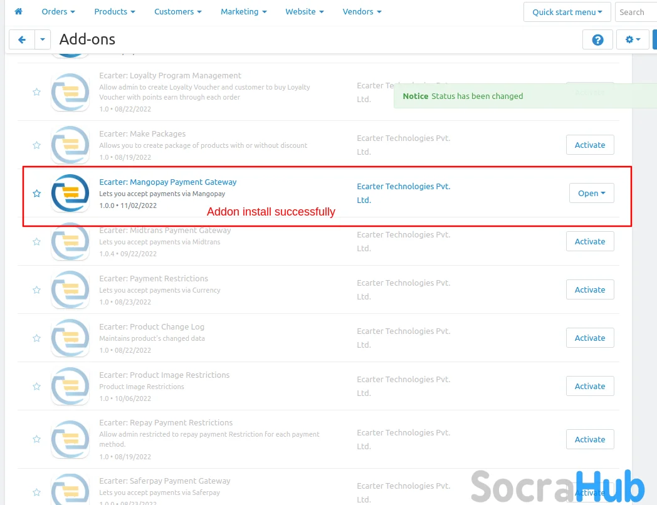
Task: Open the Vendors menu
Action: point(362,12)
